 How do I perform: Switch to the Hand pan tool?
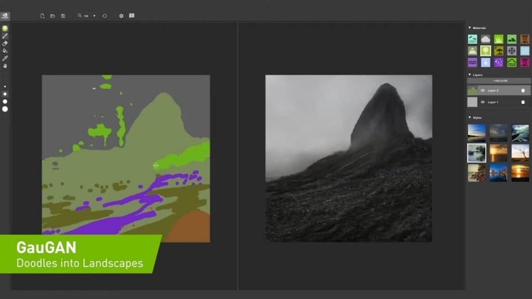5,66
